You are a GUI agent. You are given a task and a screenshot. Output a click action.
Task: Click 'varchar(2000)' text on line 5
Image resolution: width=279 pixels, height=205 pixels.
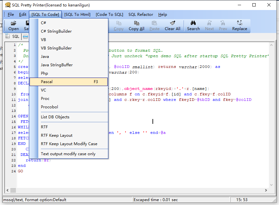pos(195,67)
